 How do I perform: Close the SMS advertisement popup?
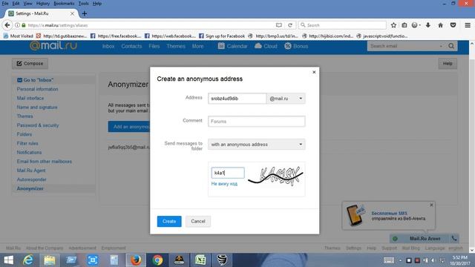click(x=431, y=205)
